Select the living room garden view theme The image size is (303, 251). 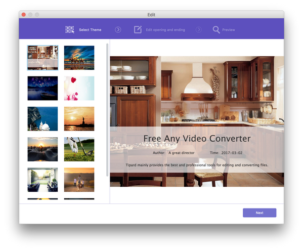coord(42,180)
